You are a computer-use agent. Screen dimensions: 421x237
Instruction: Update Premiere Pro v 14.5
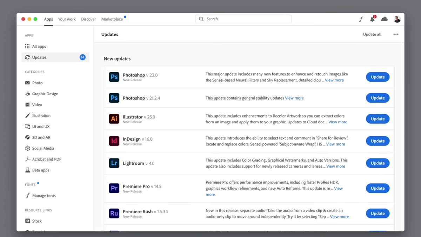(377, 188)
